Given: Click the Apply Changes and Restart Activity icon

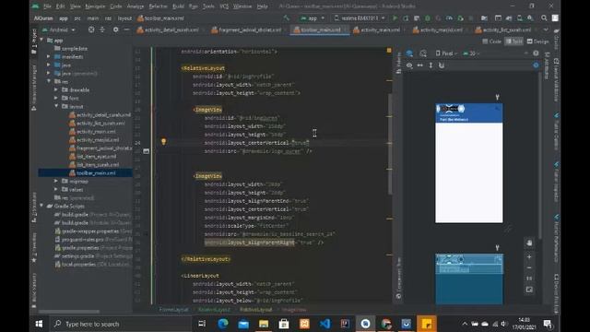Looking at the screenshot, I should click(406, 18).
